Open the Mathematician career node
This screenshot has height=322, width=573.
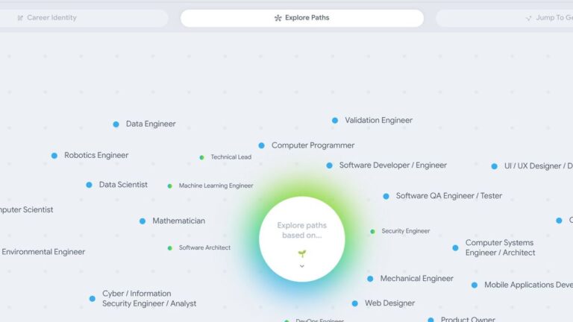[179, 221]
